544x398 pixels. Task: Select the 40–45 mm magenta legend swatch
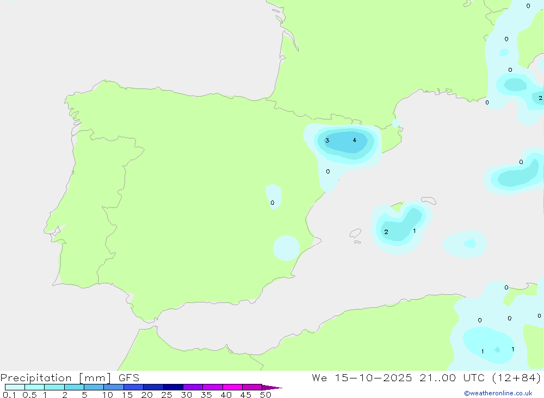[x=232, y=387]
